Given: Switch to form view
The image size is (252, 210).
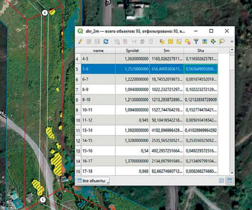Looking at the screenshot, I should [x=222, y=181].
